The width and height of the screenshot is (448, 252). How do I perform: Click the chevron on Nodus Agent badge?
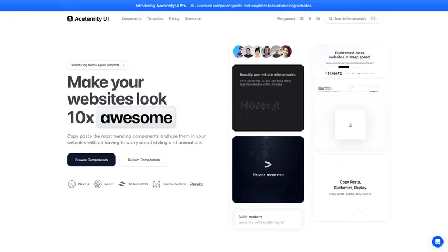pyautogui.click(x=123, y=65)
